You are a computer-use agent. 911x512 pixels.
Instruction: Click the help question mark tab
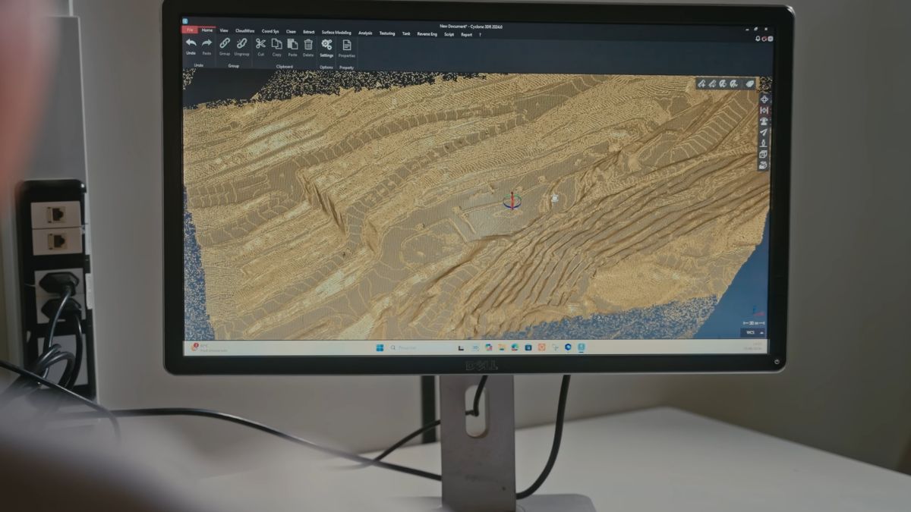tap(480, 35)
